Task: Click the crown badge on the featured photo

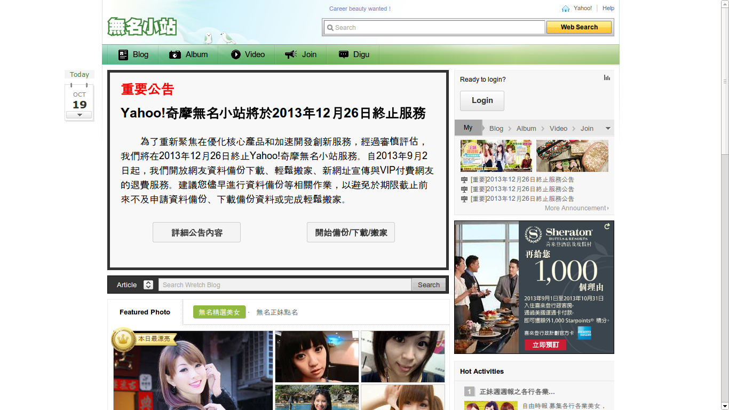Action: [x=124, y=340]
